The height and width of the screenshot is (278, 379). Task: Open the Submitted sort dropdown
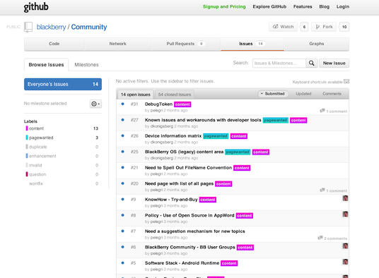(x=273, y=94)
